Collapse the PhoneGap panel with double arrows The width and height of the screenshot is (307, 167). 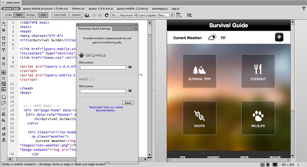[x=136, y=25]
